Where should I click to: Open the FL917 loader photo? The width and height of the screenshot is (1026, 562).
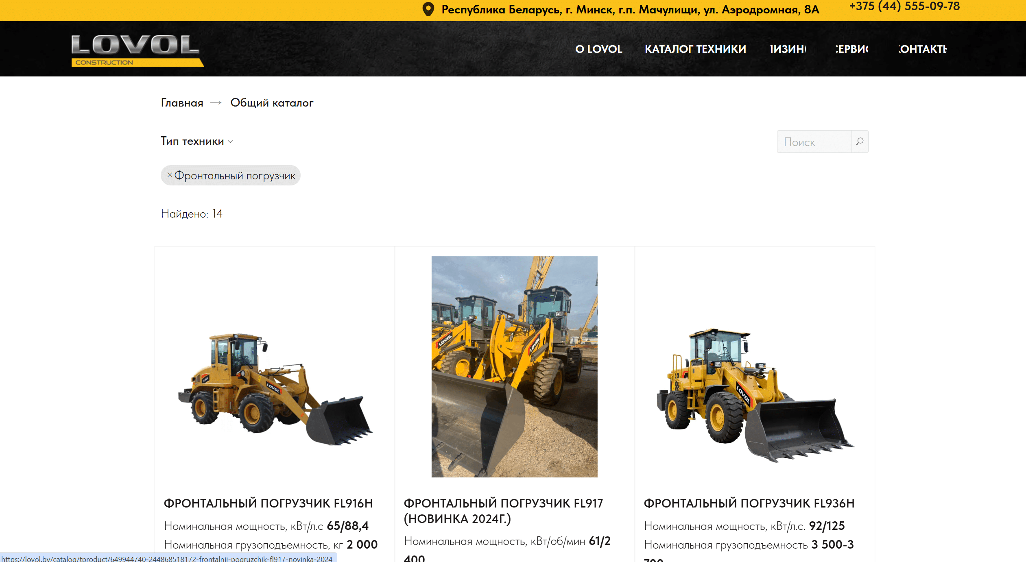(x=515, y=366)
